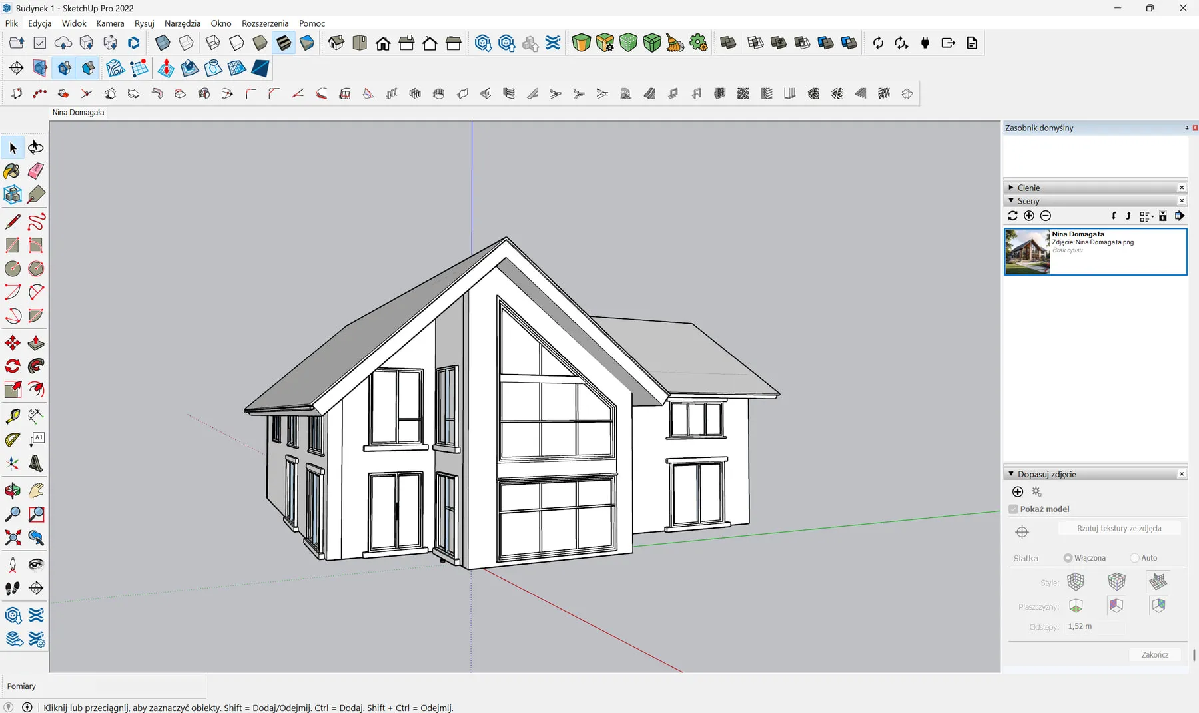Open the Pomoc menu
1199x713 pixels.
(x=312, y=23)
